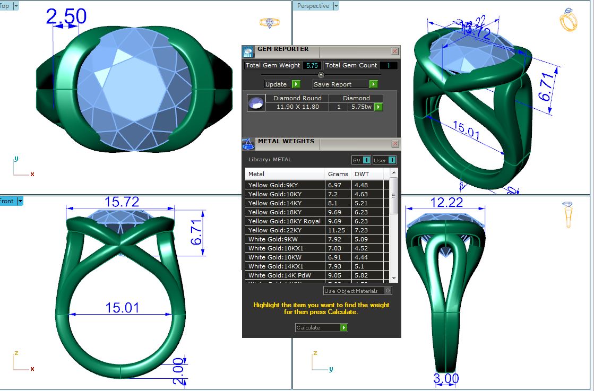The image size is (594, 391).
Task: Click the Gem Reporter panel icon
Action: click(x=248, y=51)
